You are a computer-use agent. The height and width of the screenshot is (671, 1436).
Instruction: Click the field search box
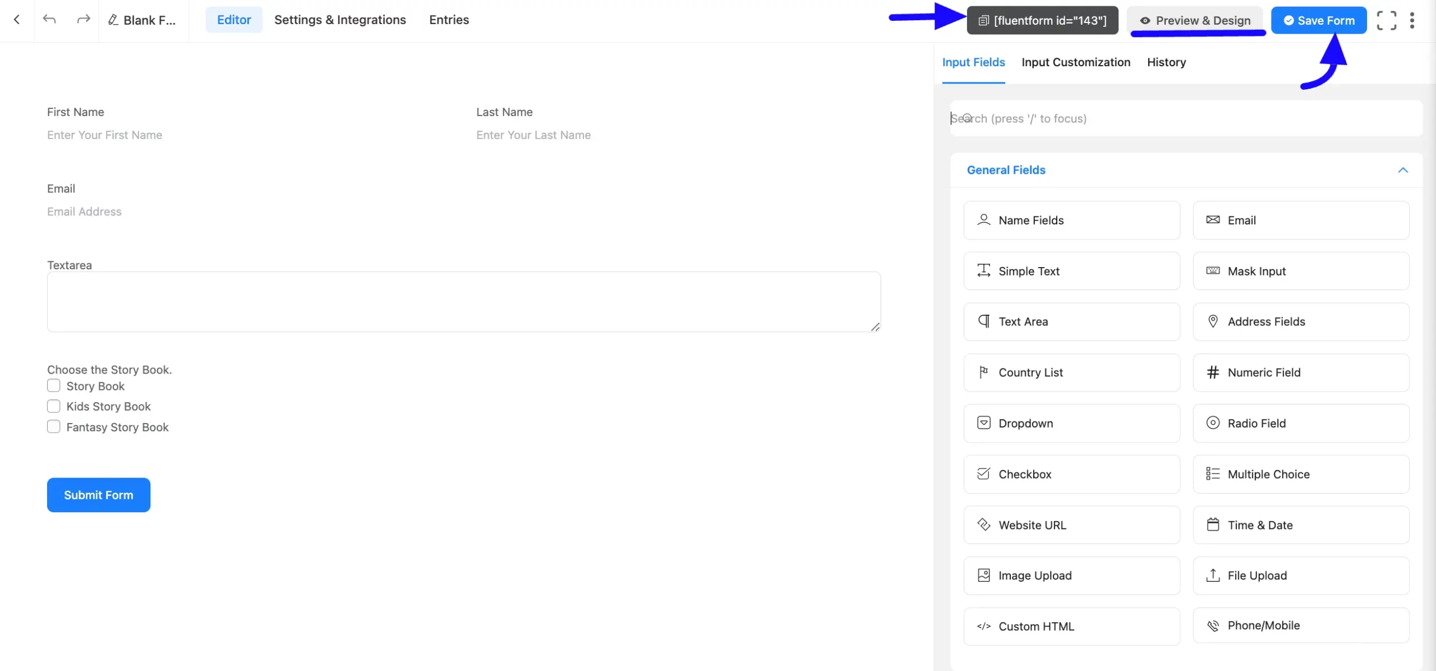(x=1186, y=118)
